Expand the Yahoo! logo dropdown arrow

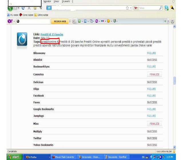tap(14, 21)
